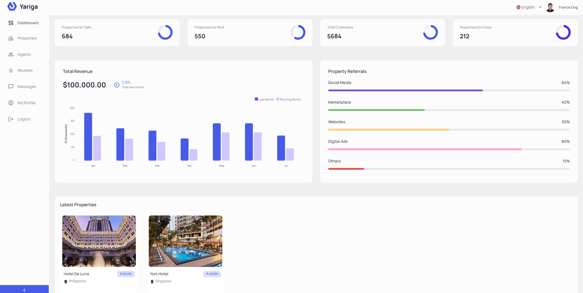This screenshot has width=583, height=293.
Task: Click the 684 properties for sale value
Action: (x=67, y=36)
